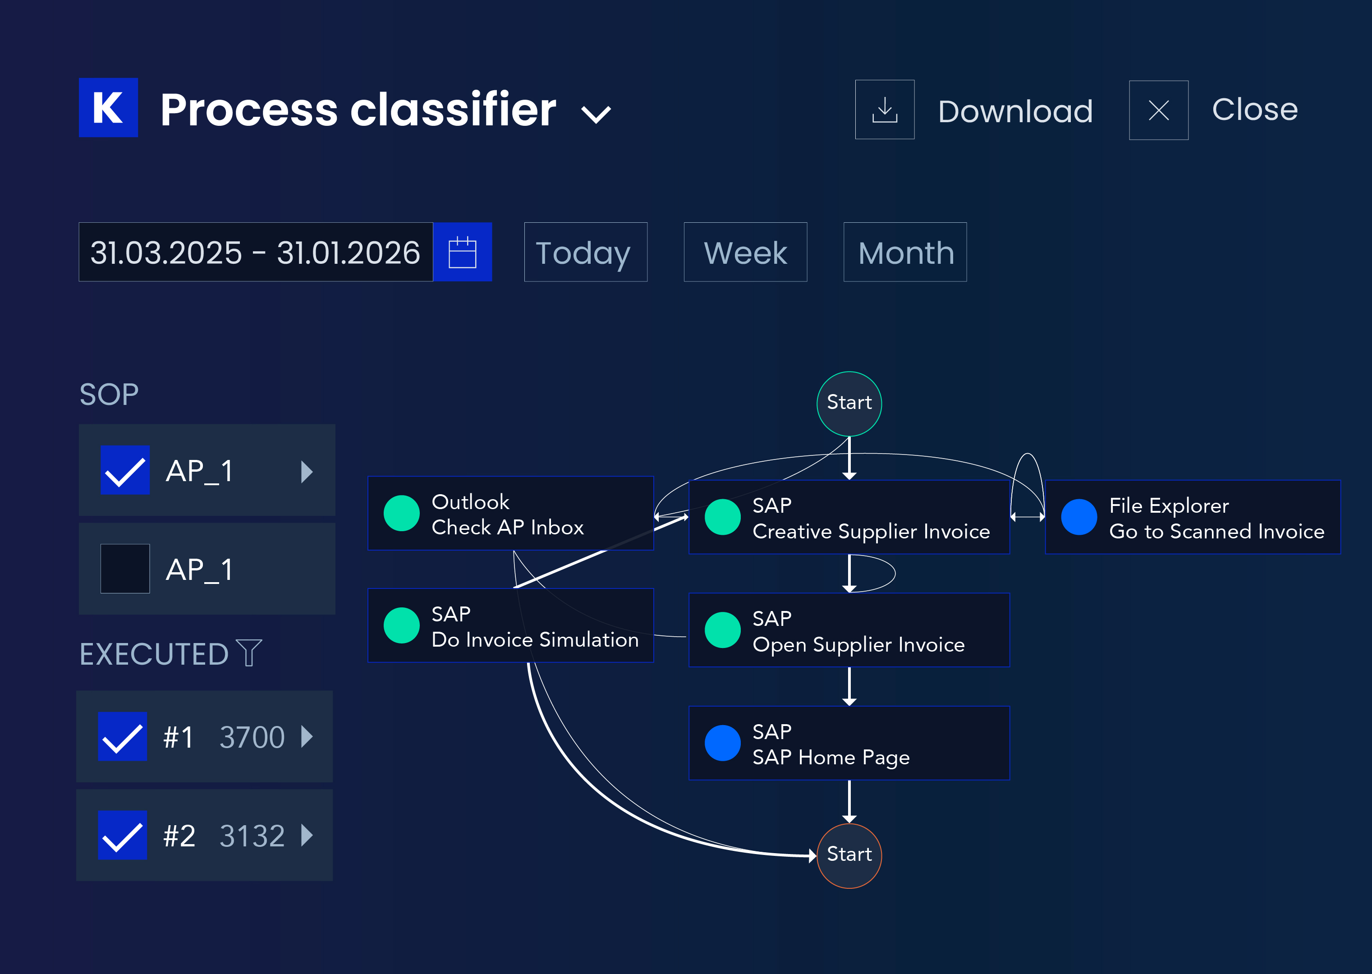Click the EXECUTED section heading
This screenshot has width=1372, height=974.
tap(154, 654)
